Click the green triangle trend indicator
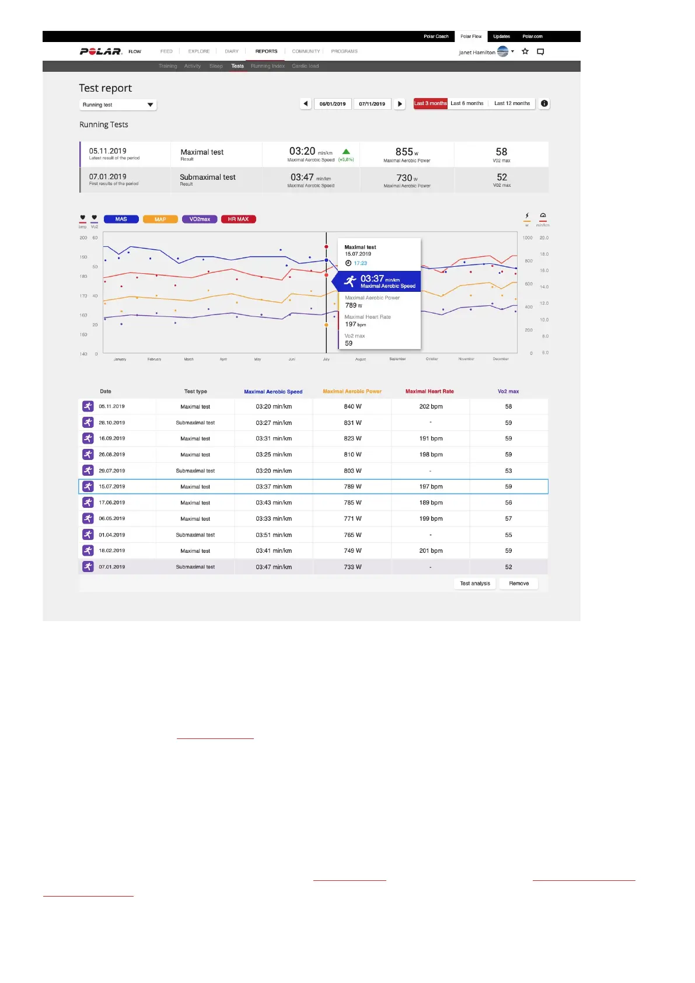 (346, 152)
